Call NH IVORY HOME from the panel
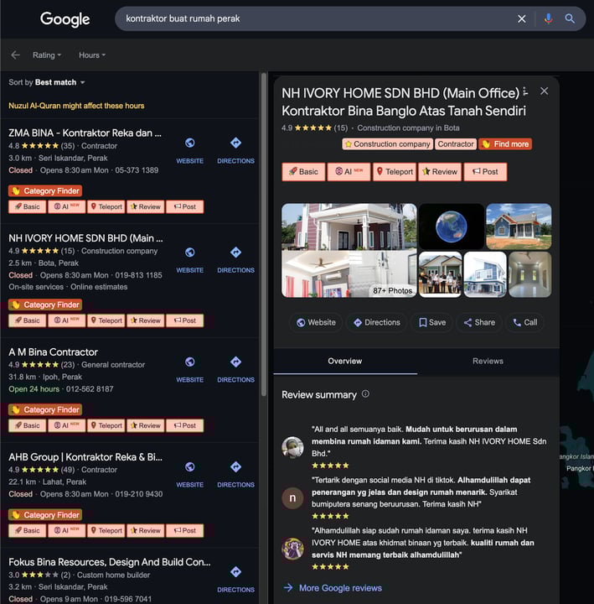 tap(525, 322)
